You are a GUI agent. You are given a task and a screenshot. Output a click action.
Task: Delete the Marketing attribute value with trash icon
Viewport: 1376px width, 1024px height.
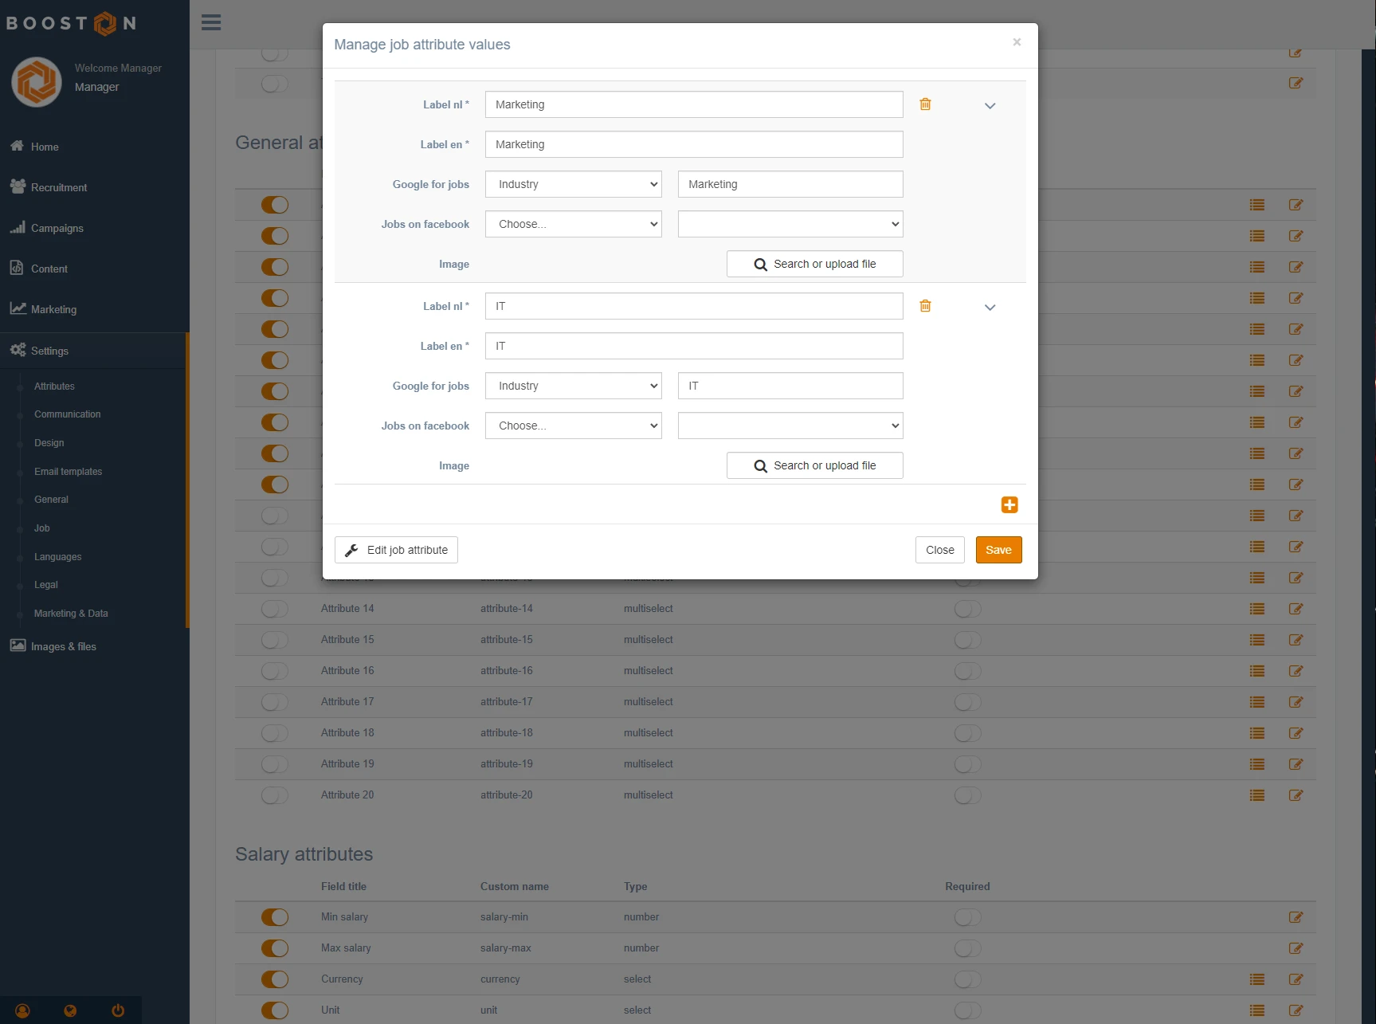tap(925, 104)
